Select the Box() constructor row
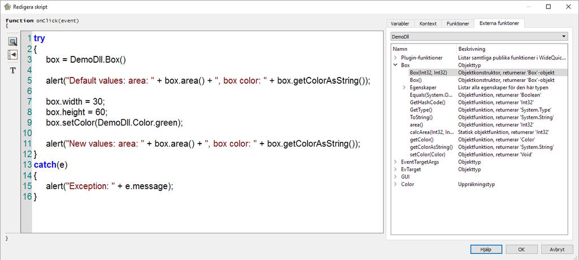 [479, 80]
